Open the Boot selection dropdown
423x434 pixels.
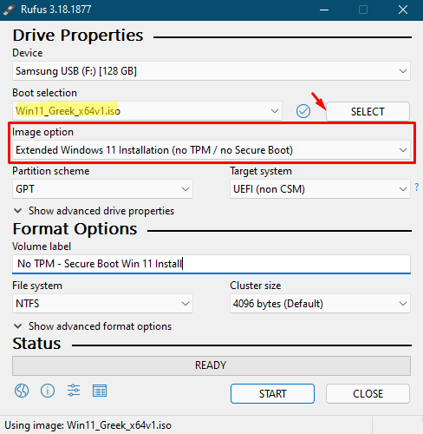pos(147,111)
